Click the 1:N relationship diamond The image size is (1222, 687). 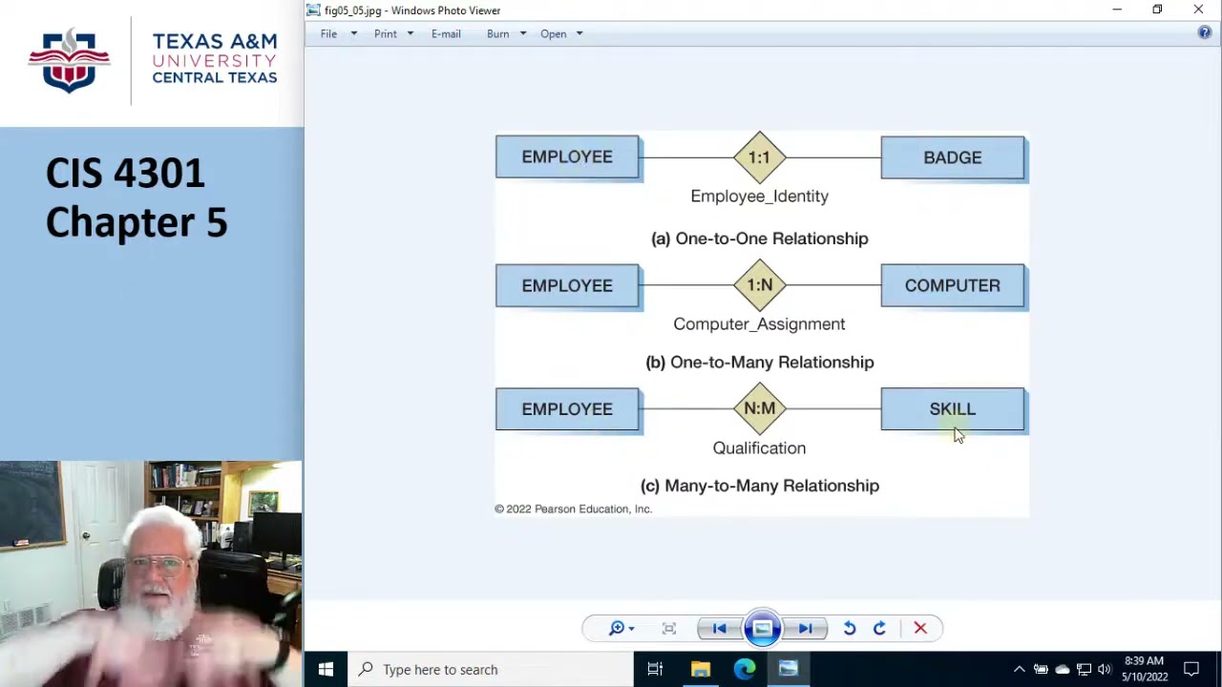tap(760, 285)
